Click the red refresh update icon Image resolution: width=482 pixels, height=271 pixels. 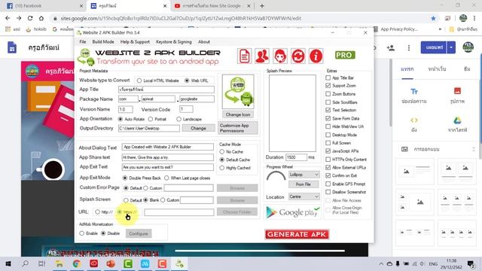[298, 56]
